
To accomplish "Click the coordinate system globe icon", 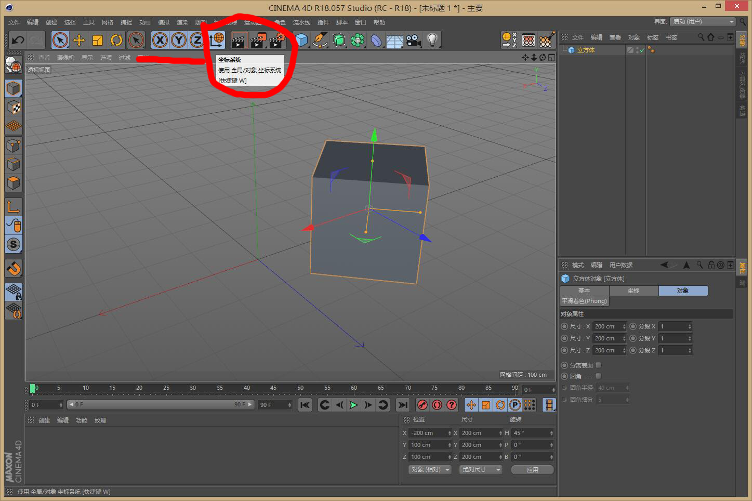I will pos(217,39).
